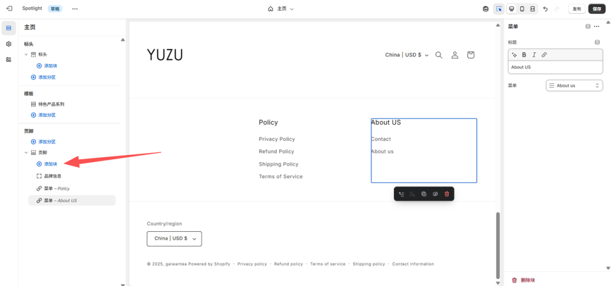611x286 pixels.
Task: Collapse the 页脚 footer section in tree
Action: coord(26,153)
